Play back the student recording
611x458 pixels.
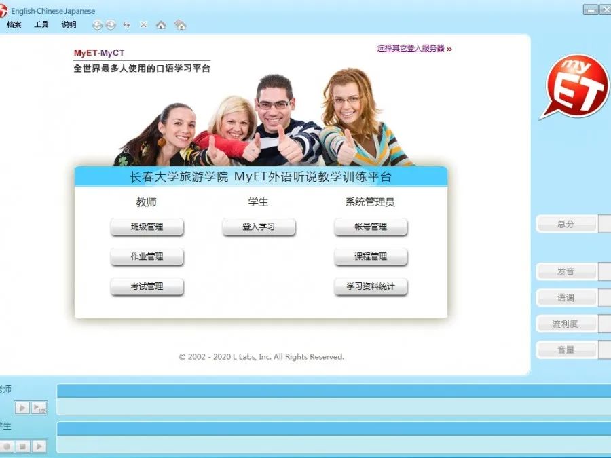[x=39, y=446]
